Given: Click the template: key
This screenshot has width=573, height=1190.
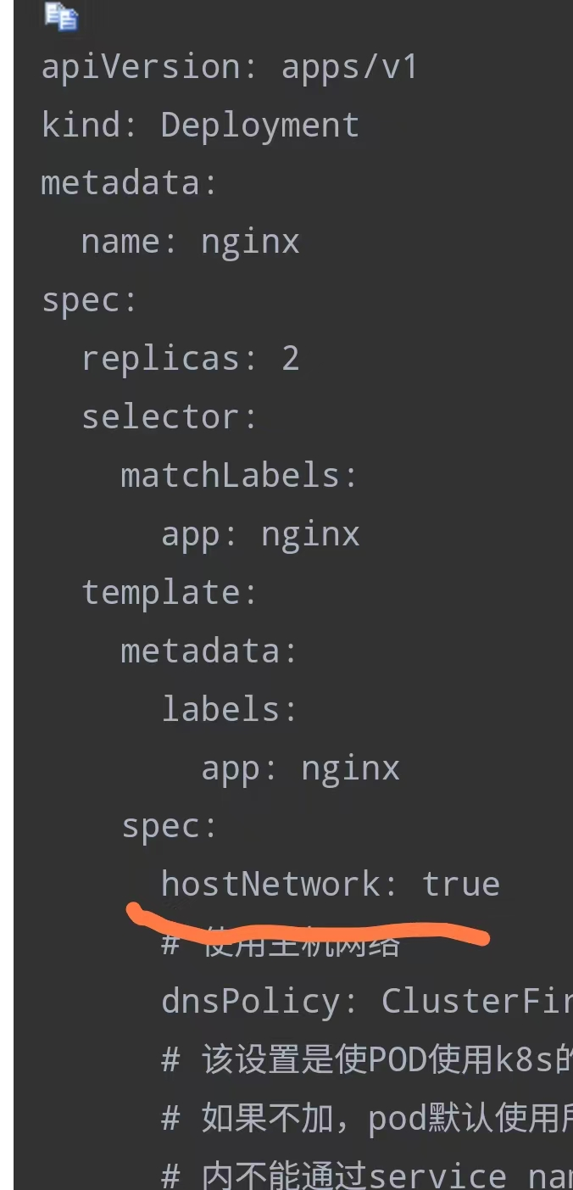Looking at the screenshot, I should (170, 592).
